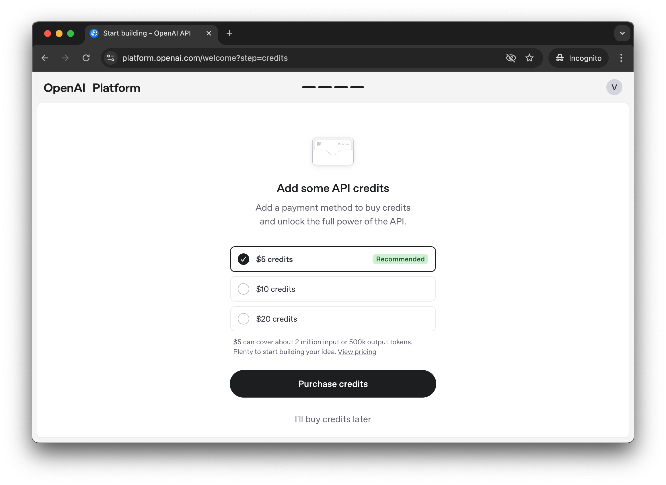
Task: Open a new tab with plus icon
Action: (x=229, y=33)
